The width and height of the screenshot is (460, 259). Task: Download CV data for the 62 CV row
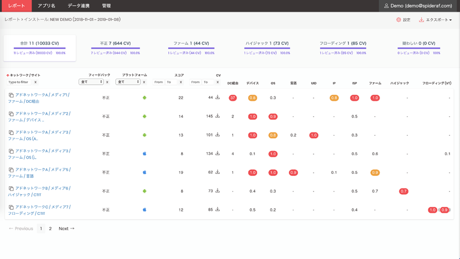click(x=218, y=172)
